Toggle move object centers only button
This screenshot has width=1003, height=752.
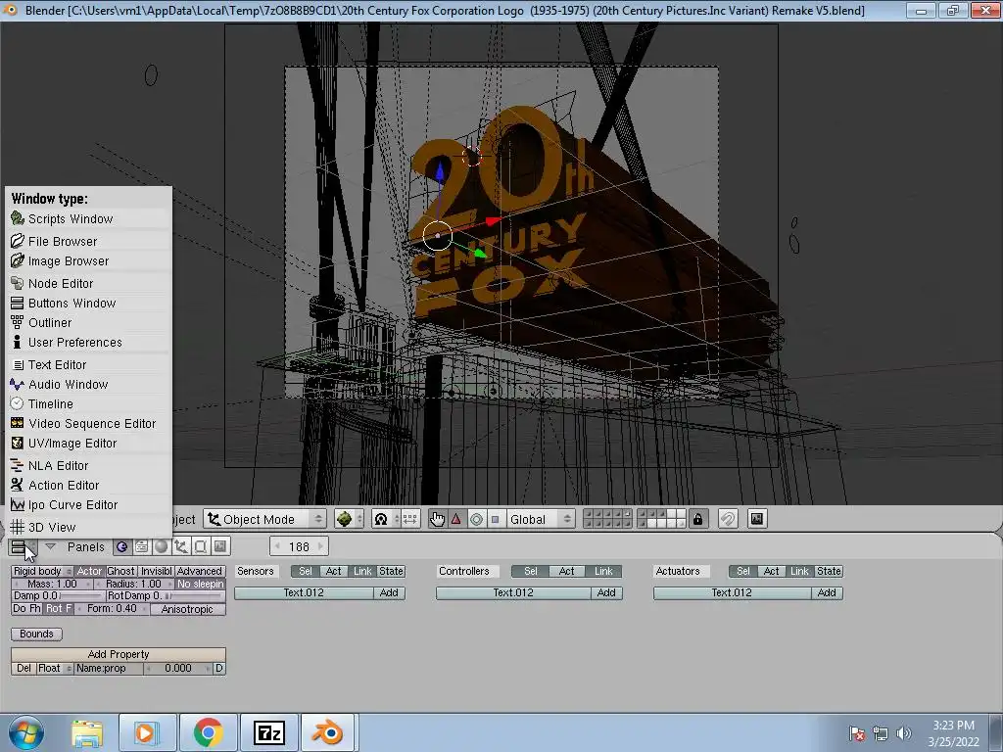[x=410, y=519]
